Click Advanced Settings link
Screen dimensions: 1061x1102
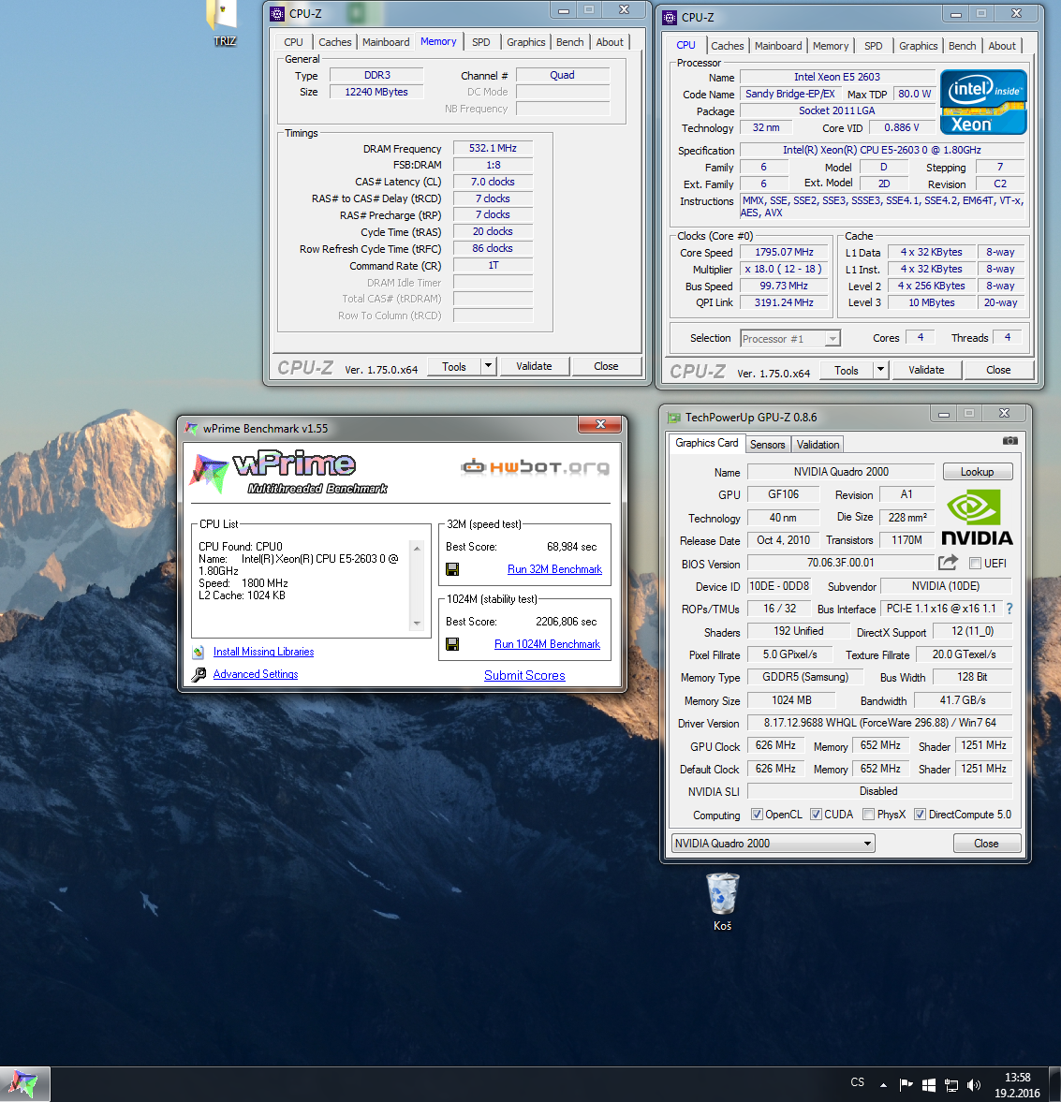click(256, 674)
